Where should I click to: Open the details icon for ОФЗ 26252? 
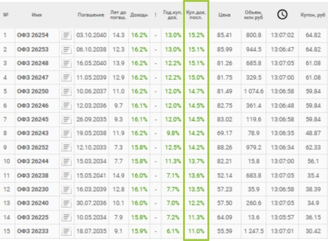pyautogui.click(x=66, y=147)
